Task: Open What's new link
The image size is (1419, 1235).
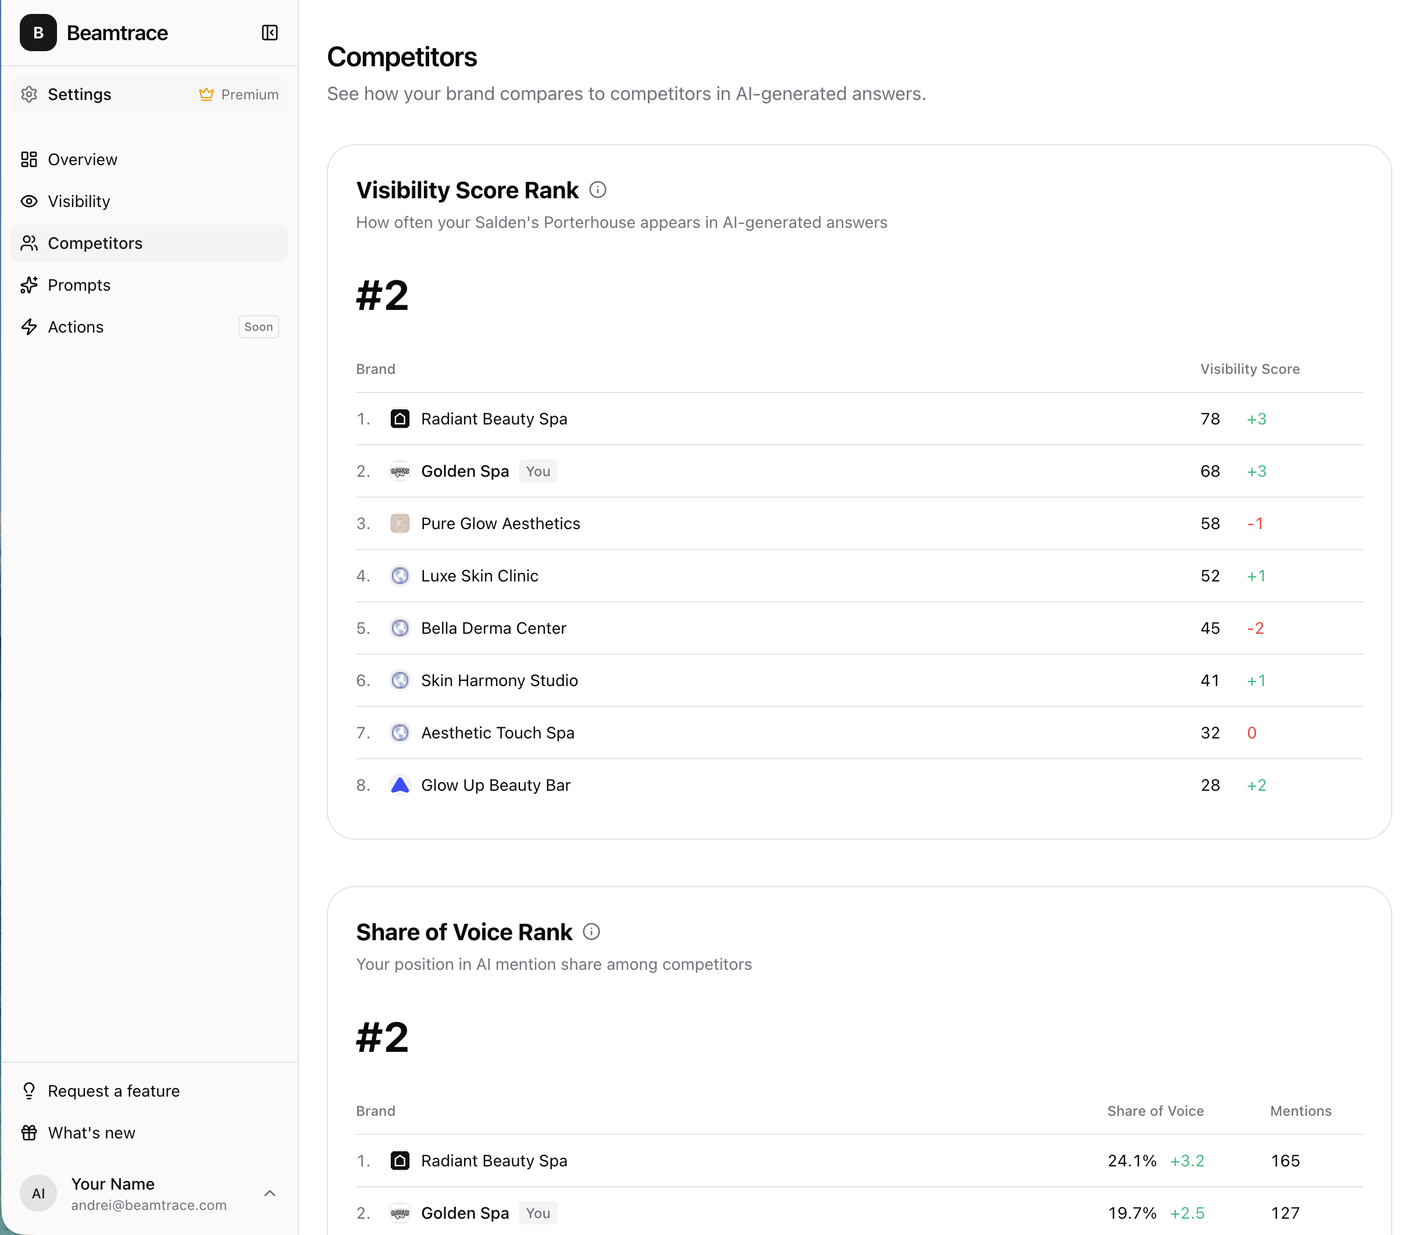Action: 91,1133
